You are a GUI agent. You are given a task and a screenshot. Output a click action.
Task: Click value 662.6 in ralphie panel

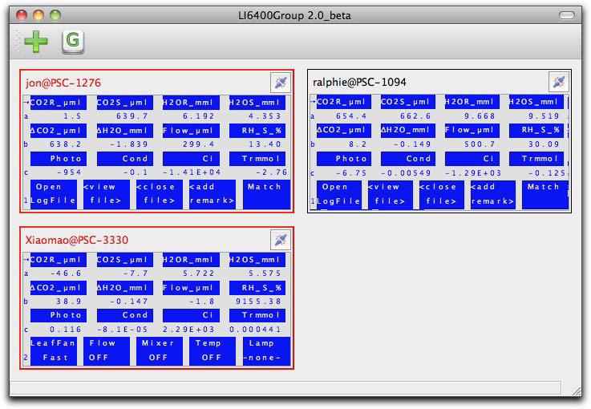[x=415, y=116]
